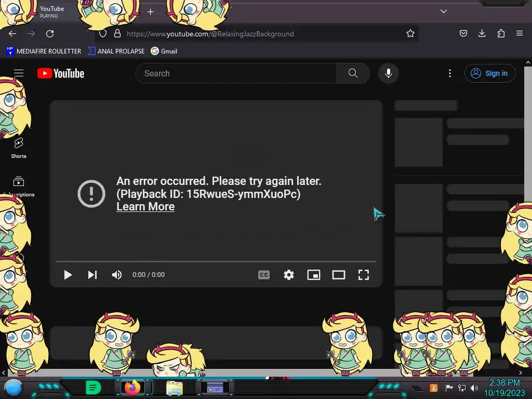The width and height of the screenshot is (532, 399).
Task: Click the scroll up arrow of scrollbar
Action: (x=528, y=62)
